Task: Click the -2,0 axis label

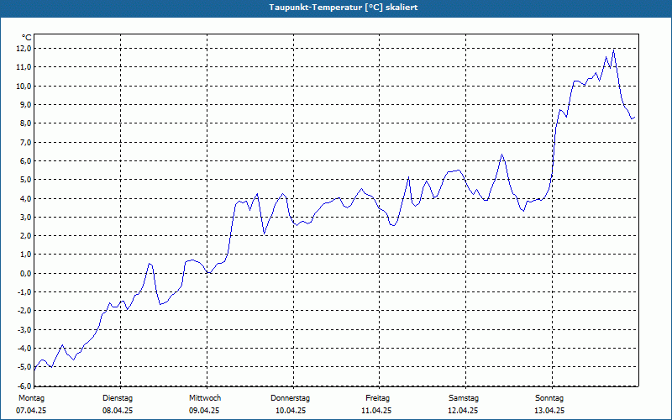Action: (24, 311)
